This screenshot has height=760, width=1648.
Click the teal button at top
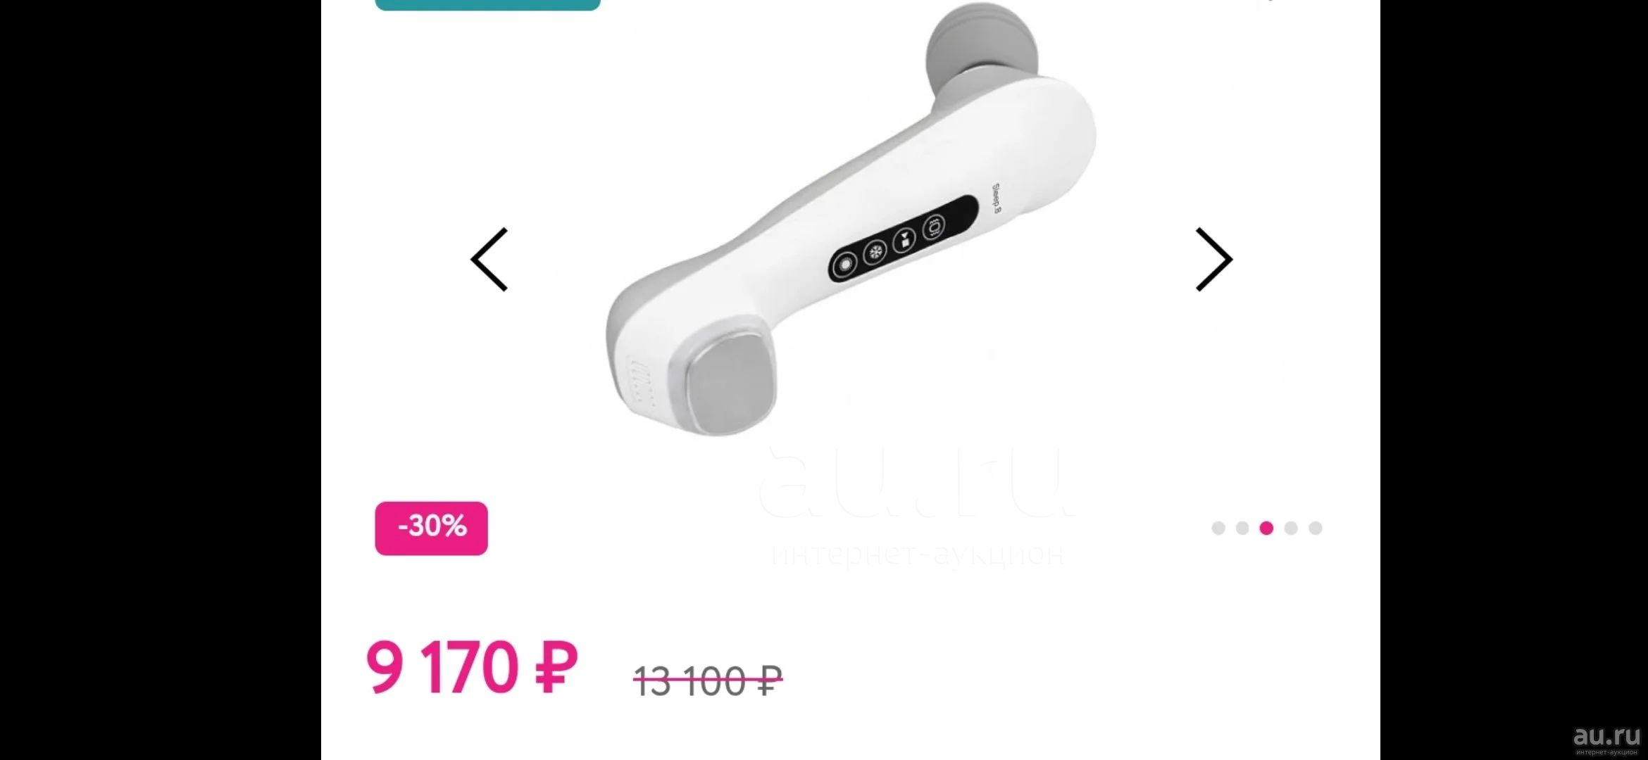(x=487, y=5)
